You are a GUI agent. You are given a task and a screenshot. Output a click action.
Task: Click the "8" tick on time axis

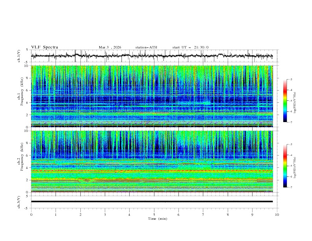click(x=228, y=215)
